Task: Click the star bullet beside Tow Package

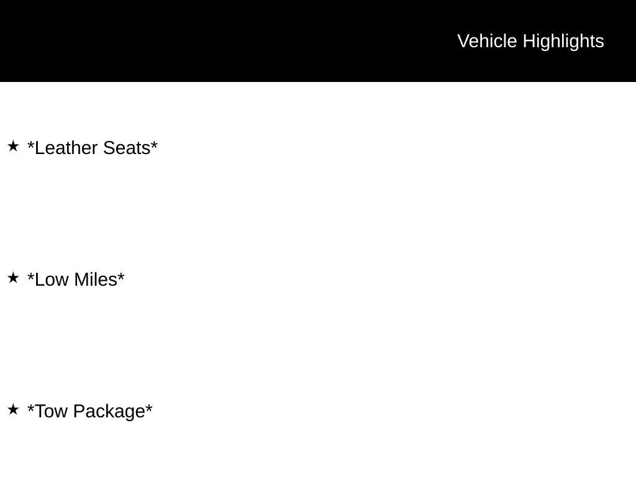Action: 14,409
